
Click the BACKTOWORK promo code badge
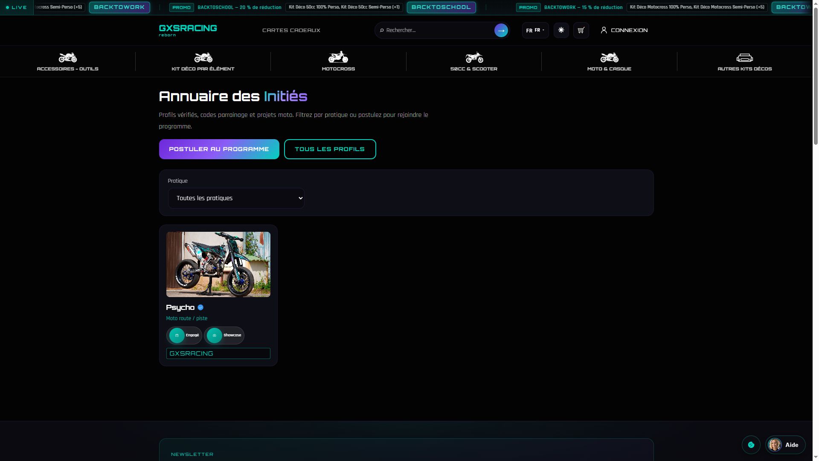[119, 7]
